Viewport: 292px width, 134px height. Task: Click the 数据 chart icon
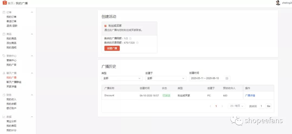coord(4,117)
